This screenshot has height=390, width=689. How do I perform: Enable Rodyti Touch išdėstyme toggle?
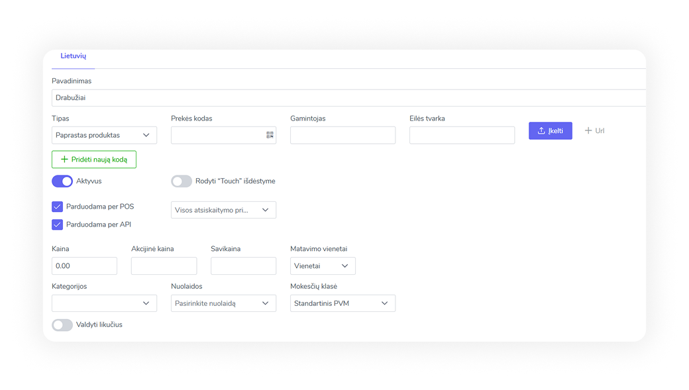coord(182,181)
